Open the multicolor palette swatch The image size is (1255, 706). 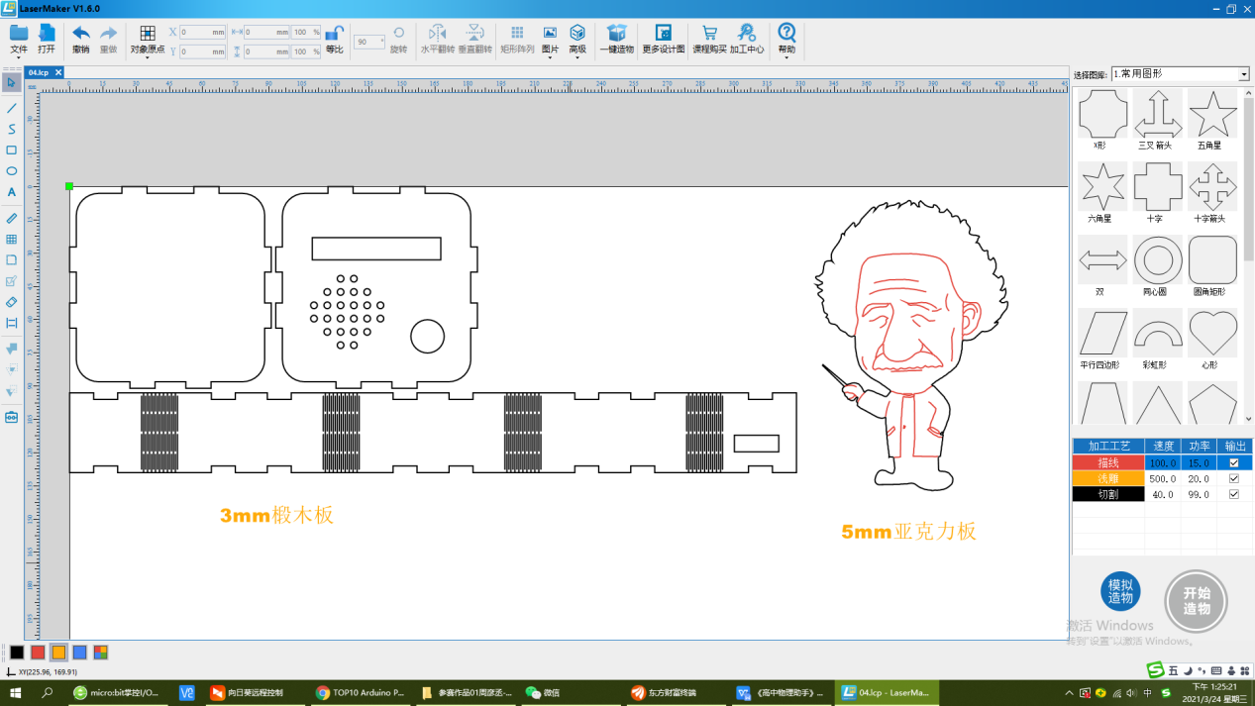pyautogui.click(x=100, y=653)
